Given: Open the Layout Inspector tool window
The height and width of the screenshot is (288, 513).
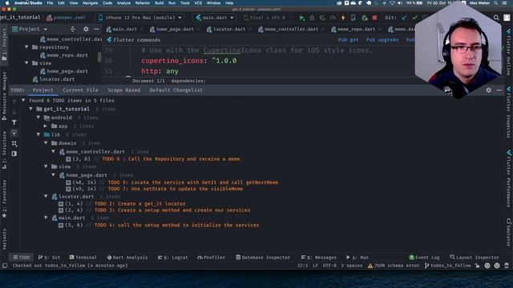Looking at the screenshot, I should click(x=475, y=258).
